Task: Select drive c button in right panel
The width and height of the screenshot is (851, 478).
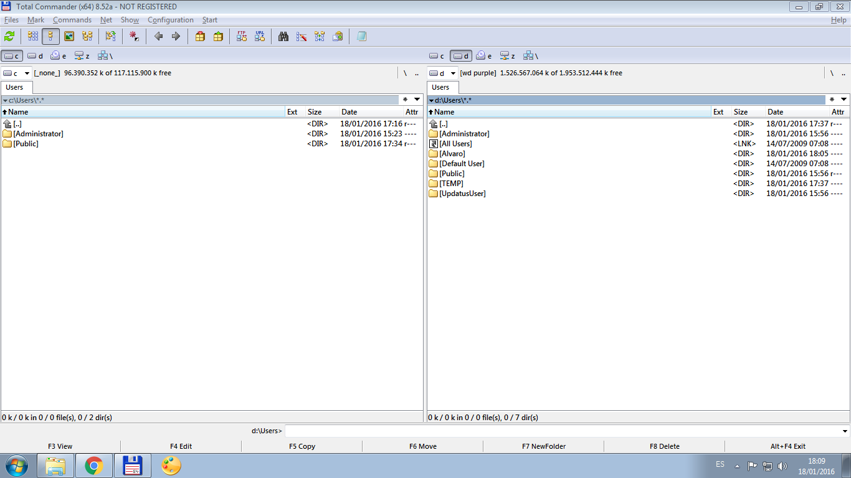Action: coord(437,56)
